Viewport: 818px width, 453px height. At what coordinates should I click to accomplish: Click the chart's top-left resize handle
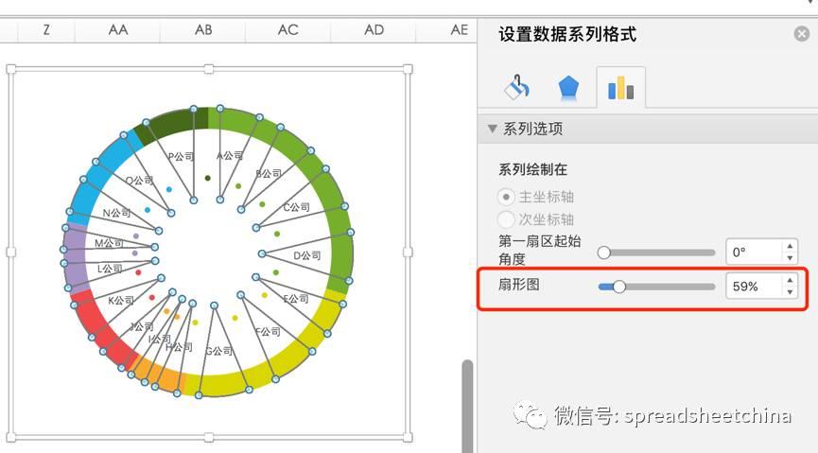[11, 69]
